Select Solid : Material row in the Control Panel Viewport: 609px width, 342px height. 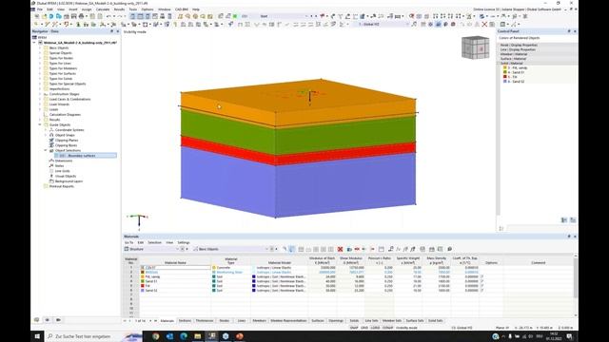[537, 64]
